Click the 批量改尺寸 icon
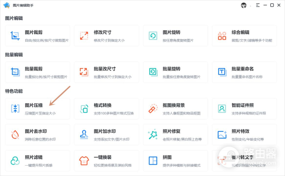This screenshot has height=176, width=285. pos(84,72)
